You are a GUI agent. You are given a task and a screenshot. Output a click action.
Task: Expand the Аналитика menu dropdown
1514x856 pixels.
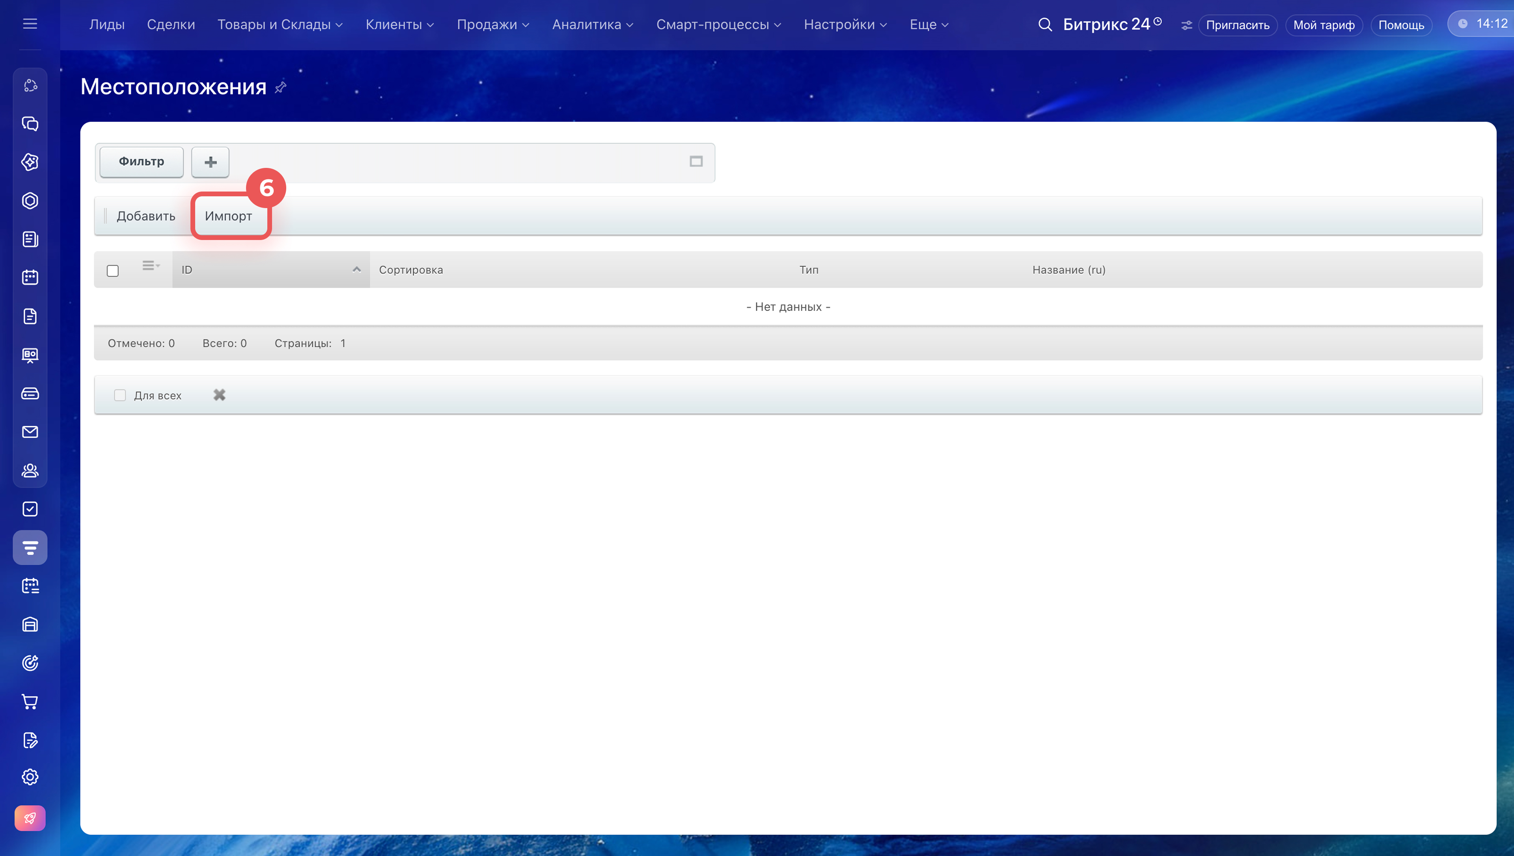point(592,25)
